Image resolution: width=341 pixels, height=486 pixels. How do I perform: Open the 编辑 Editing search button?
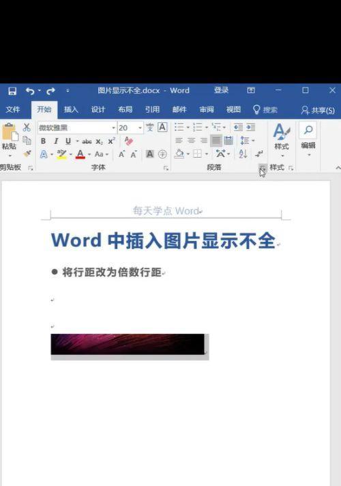308,139
